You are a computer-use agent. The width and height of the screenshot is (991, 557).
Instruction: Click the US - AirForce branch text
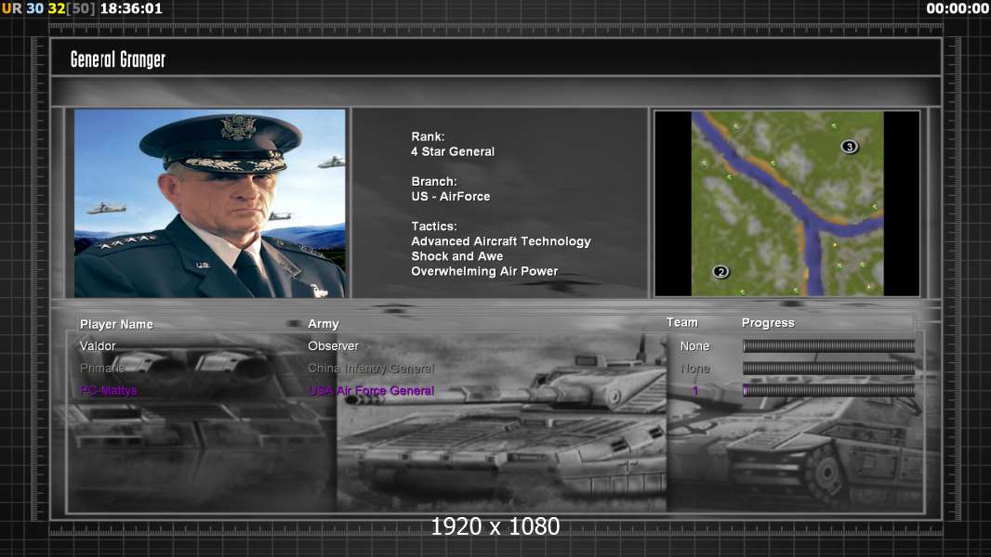[x=451, y=196]
